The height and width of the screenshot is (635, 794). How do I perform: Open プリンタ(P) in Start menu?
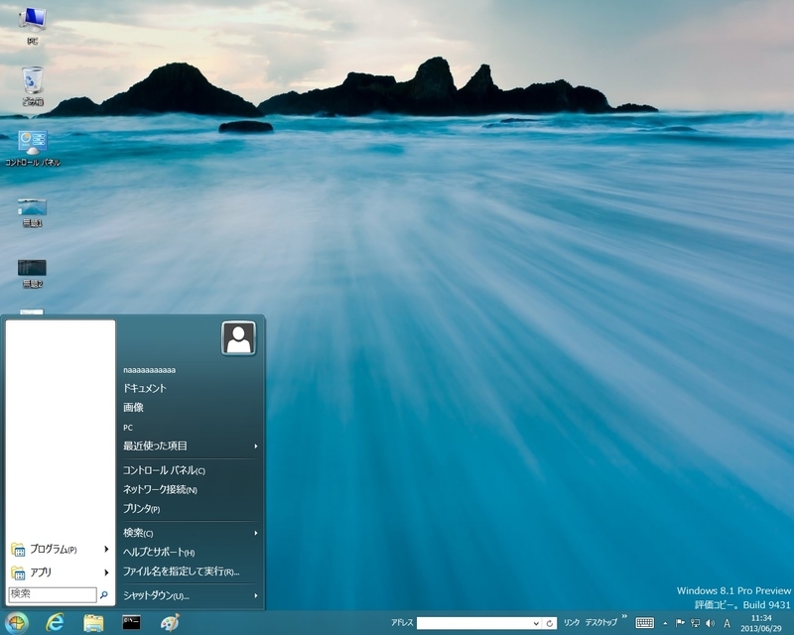[141, 509]
